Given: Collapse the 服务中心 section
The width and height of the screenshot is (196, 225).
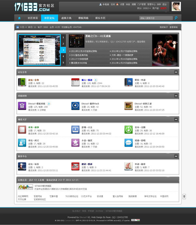Looking at the screenshot, I should click(176, 157).
